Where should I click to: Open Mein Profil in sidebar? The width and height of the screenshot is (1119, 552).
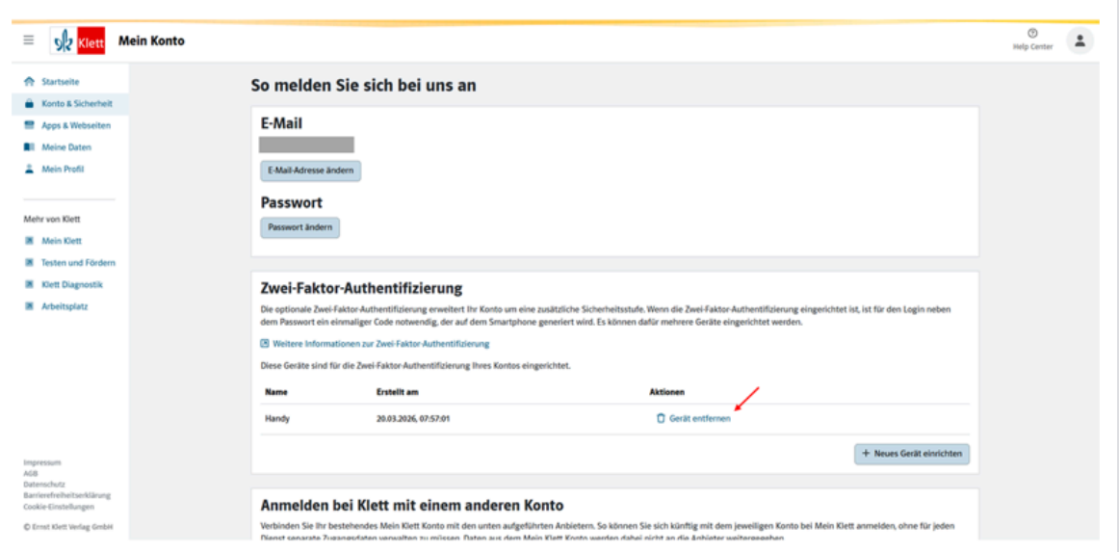click(x=63, y=170)
